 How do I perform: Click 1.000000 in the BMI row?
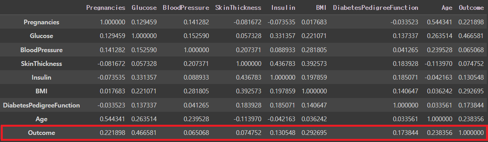tap(314, 91)
